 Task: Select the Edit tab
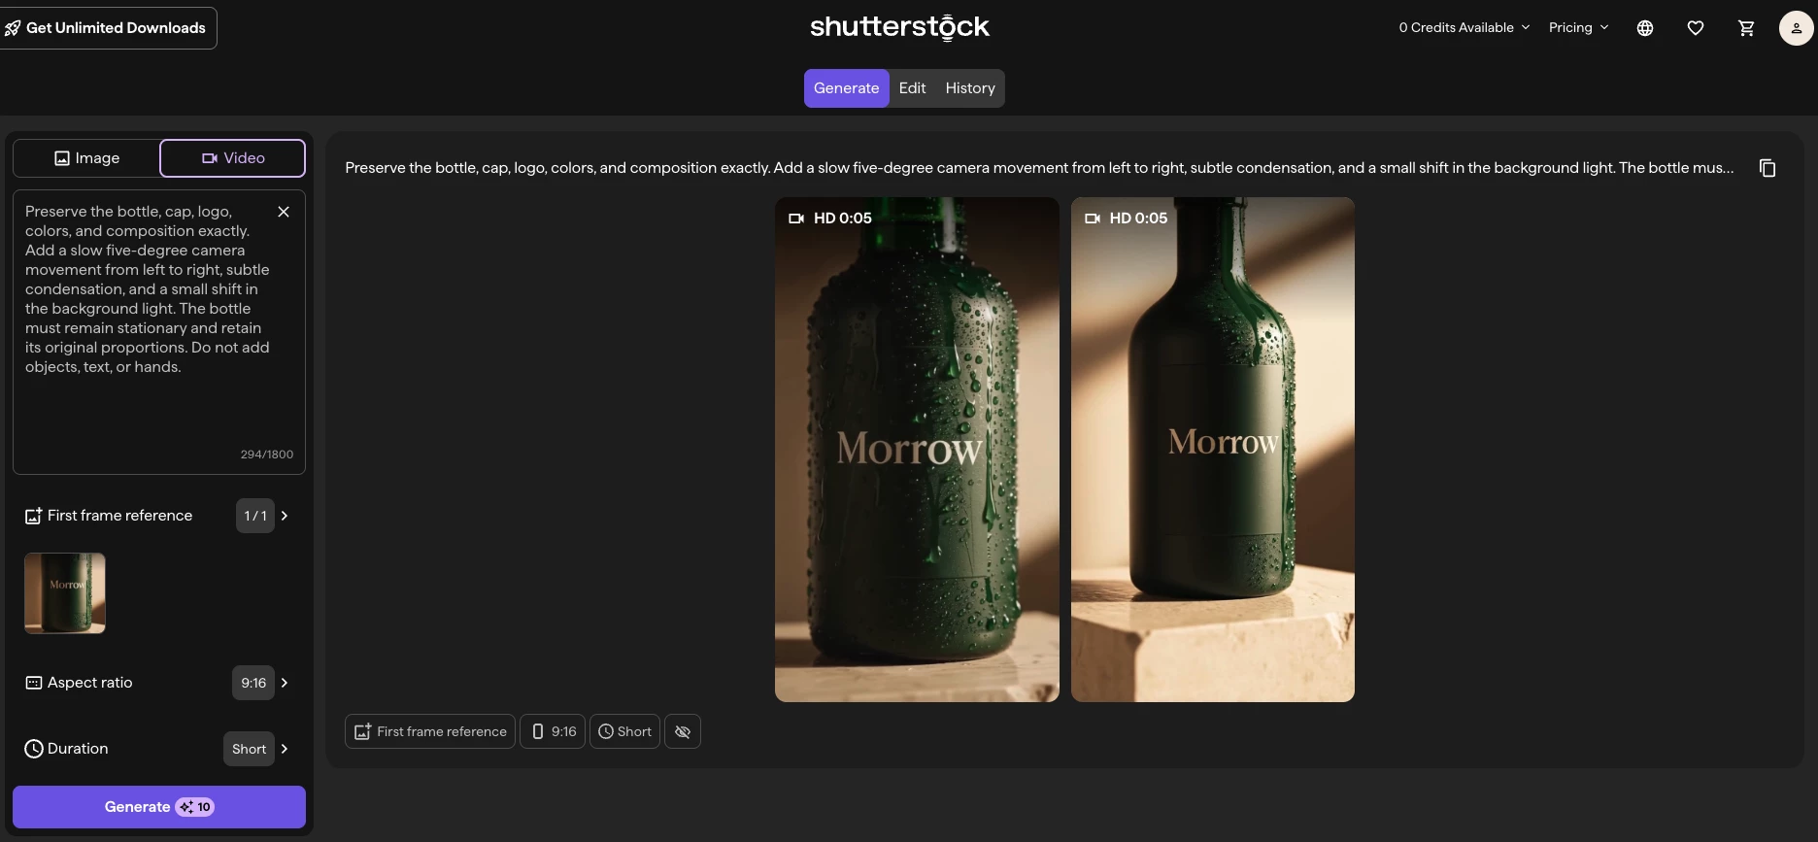pyautogui.click(x=912, y=88)
